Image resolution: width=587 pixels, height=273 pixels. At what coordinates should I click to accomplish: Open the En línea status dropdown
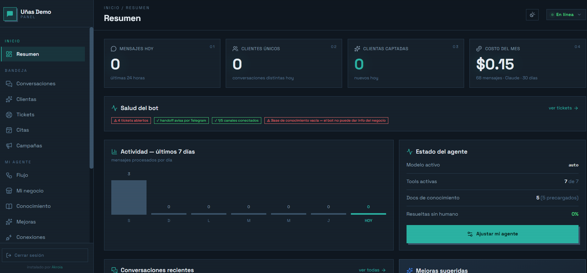[566, 15]
